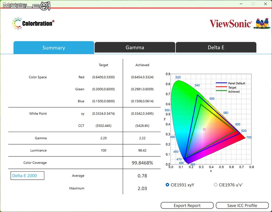Minimize the Colorbration+ window

(x=241, y=4)
